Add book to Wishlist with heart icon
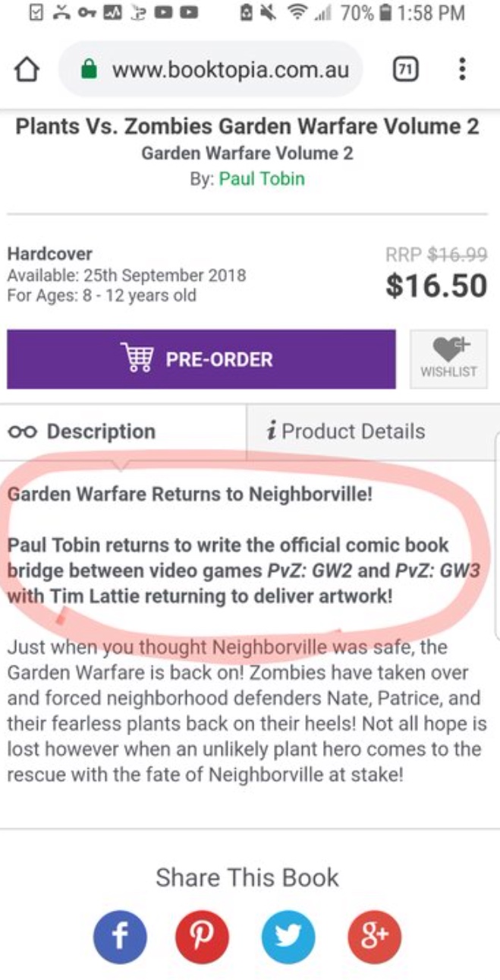This screenshot has width=500, height=980. tap(449, 359)
